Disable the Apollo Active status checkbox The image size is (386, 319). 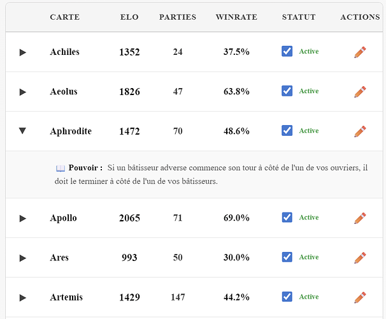pyautogui.click(x=287, y=218)
